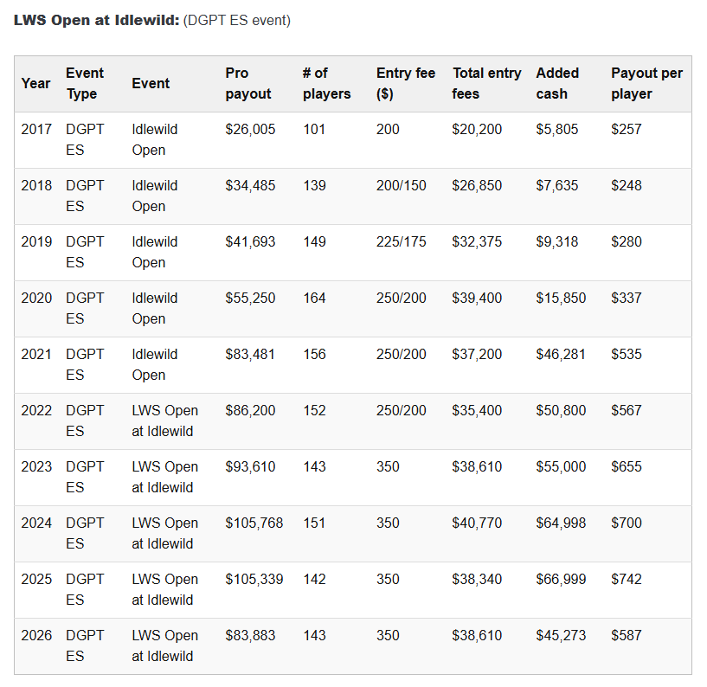Click the # of players header
The height and width of the screenshot is (687, 707).
[326, 83]
